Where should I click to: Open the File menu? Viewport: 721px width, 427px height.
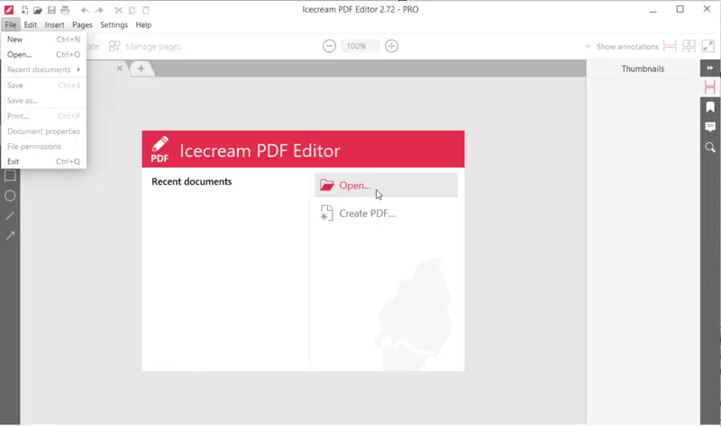tap(11, 25)
